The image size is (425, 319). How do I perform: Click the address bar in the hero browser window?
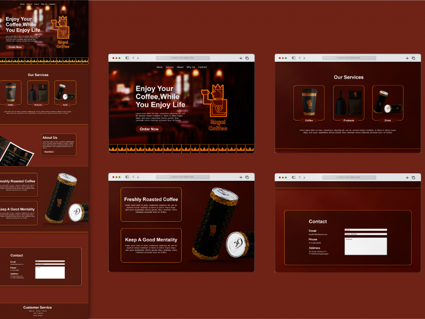pyautogui.click(x=182, y=58)
